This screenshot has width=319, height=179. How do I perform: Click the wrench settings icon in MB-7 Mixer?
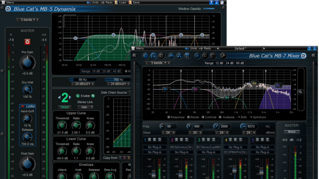point(223,55)
